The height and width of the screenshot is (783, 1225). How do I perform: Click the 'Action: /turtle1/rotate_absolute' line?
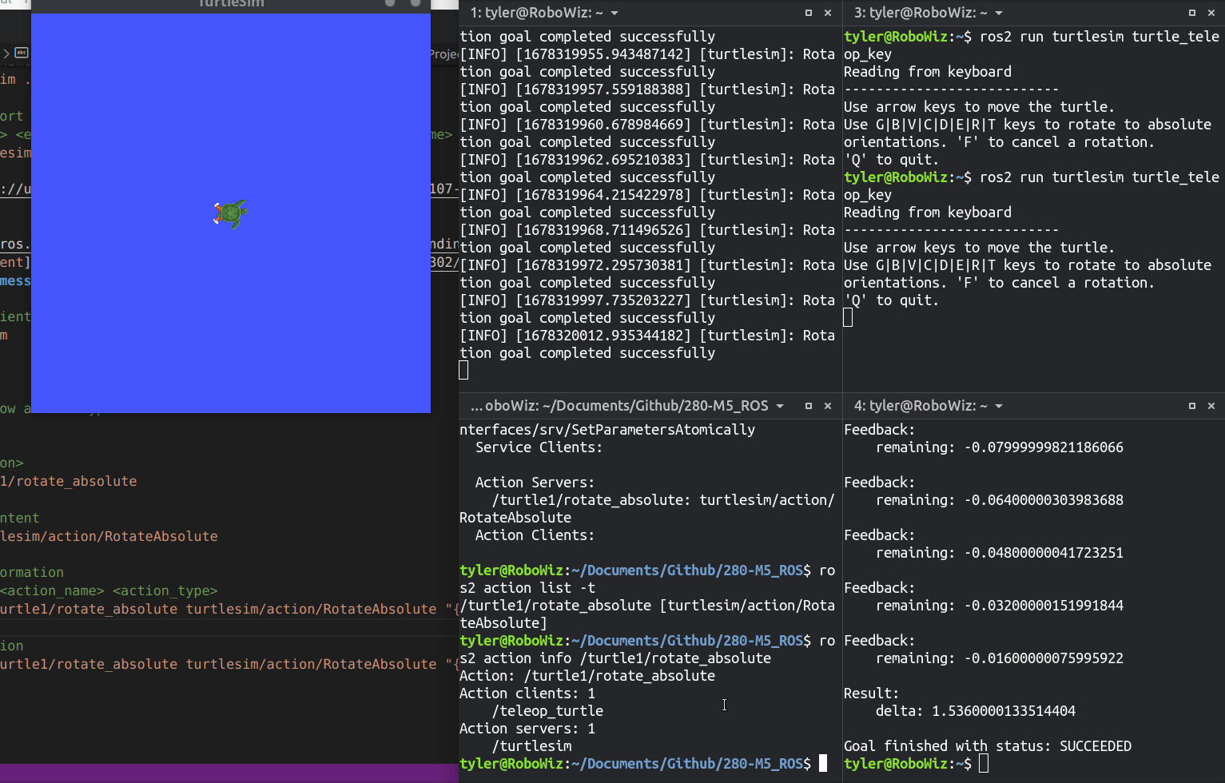click(x=587, y=676)
